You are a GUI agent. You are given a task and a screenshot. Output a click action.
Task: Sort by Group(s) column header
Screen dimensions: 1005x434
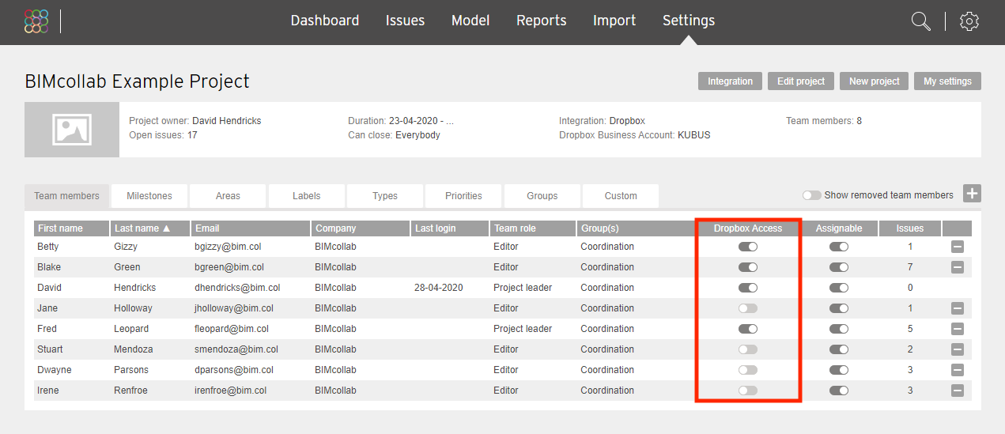pos(635,228)
